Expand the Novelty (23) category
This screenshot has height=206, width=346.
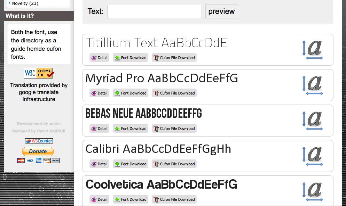(25, 3)
